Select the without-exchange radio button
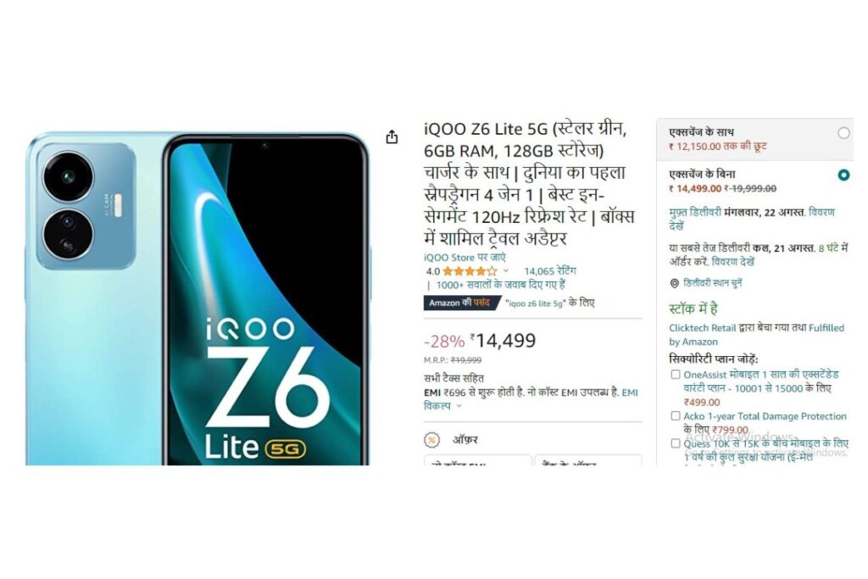The width and height of the screenshot is (868, 579). point(843,175)
